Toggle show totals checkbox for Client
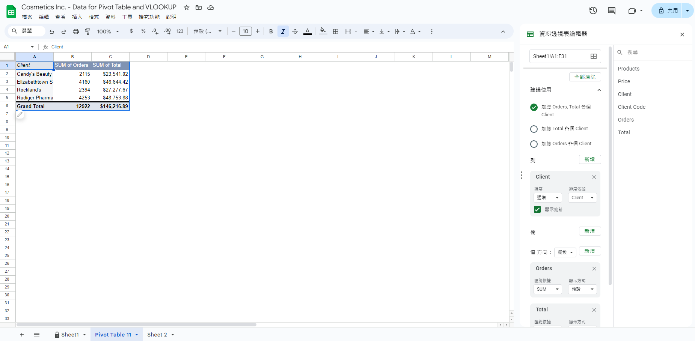 click(x=537, y=209)
